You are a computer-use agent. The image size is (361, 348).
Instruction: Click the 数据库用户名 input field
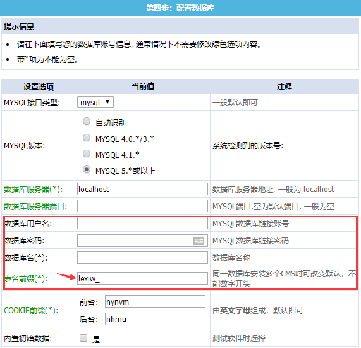pyautogui.click(x=142, y=223)
